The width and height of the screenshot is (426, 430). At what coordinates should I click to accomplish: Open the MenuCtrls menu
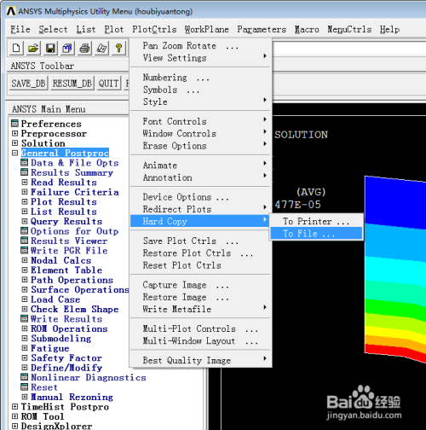pos(349,29)
